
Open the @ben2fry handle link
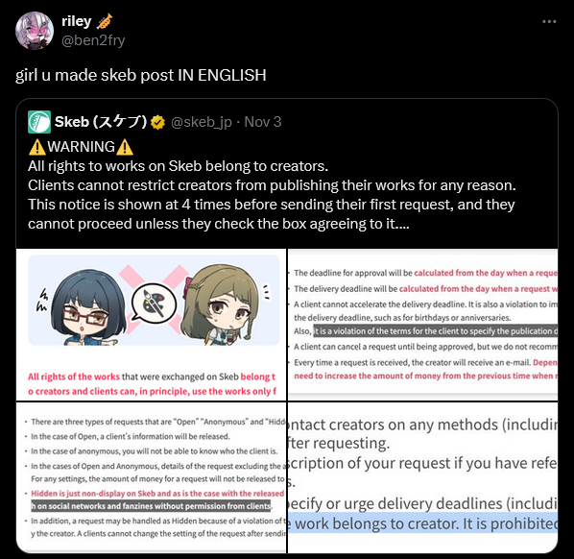[x=93, y=40]
